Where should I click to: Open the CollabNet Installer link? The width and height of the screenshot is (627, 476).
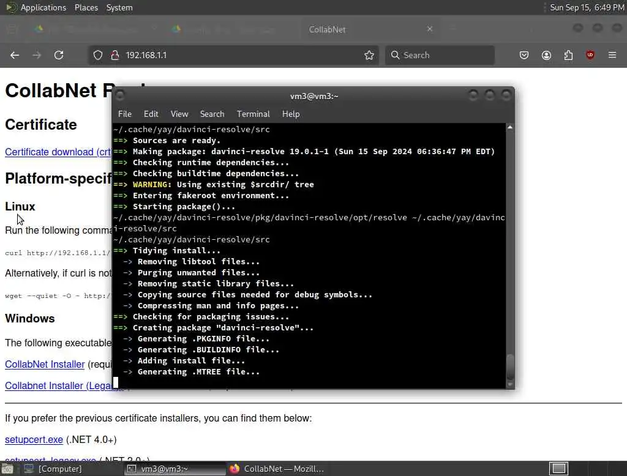(x=45, y=365)
